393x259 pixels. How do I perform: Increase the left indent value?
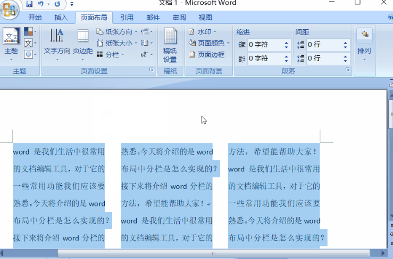[287, 43]
